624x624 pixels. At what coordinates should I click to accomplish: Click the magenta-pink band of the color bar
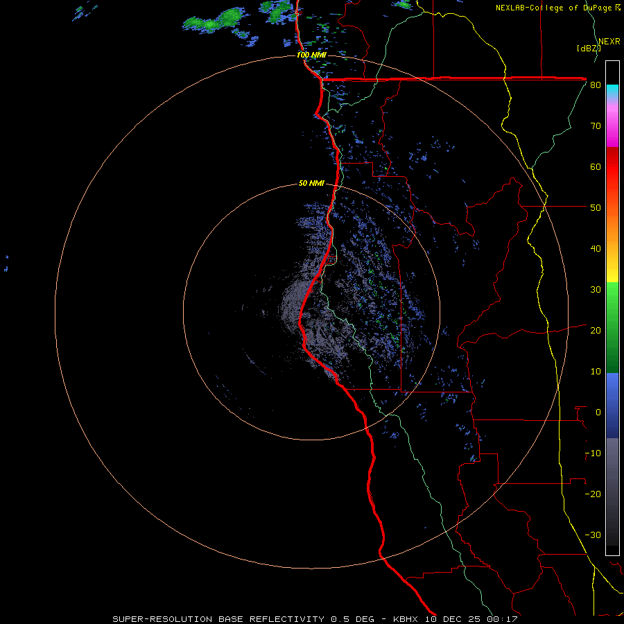[612, 128]
